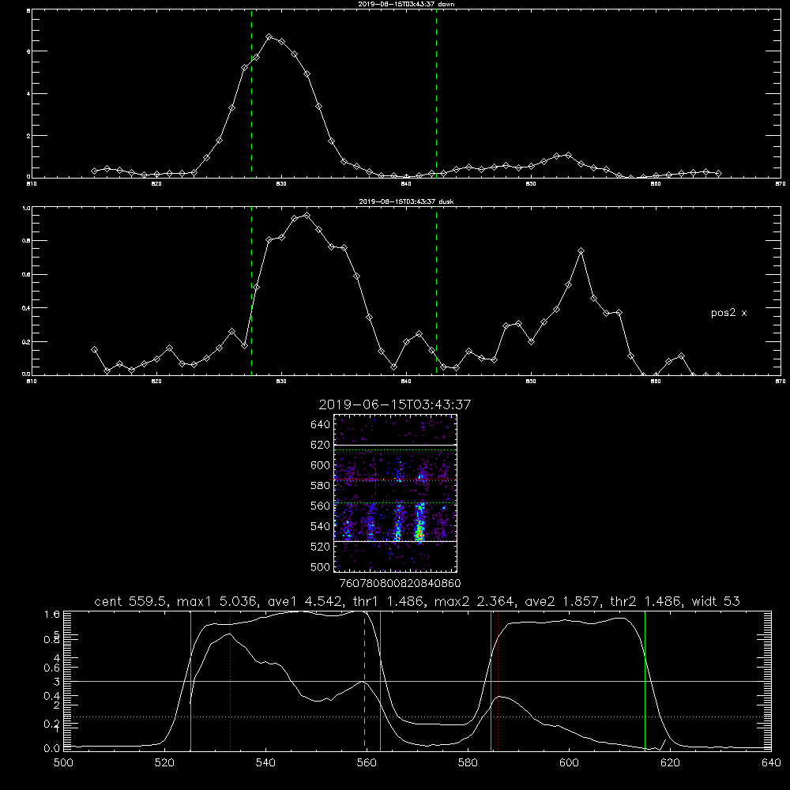The height and width of the screenshot is (790, 790).
Task: Click the green vertical line at 615 in bottom plot
Action: (645, 681)
